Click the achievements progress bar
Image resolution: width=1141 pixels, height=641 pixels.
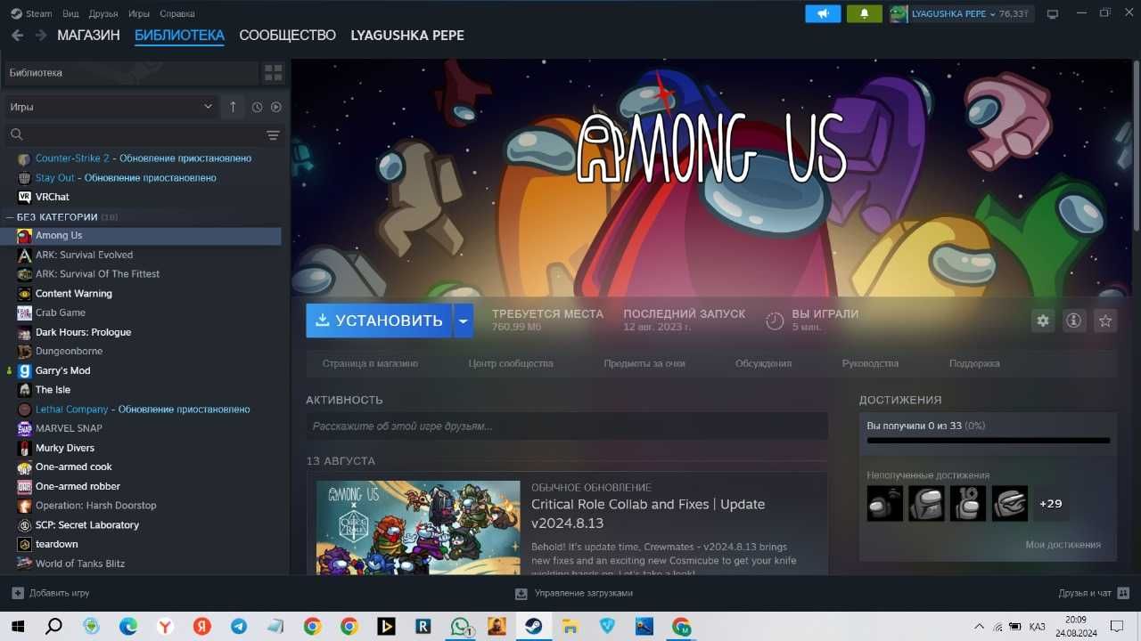pyautogui.click(x=989, y=441)
